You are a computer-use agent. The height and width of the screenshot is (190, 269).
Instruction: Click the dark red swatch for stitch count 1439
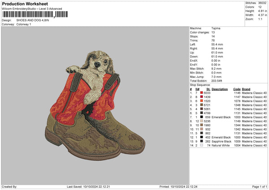[202, 97]
